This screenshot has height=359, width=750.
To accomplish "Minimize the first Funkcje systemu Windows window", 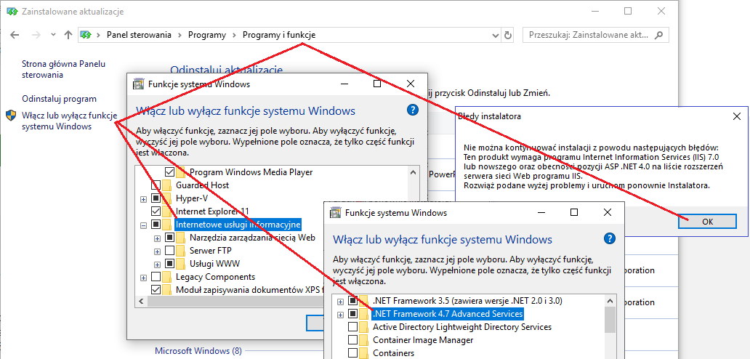I will tap(344, 84).
